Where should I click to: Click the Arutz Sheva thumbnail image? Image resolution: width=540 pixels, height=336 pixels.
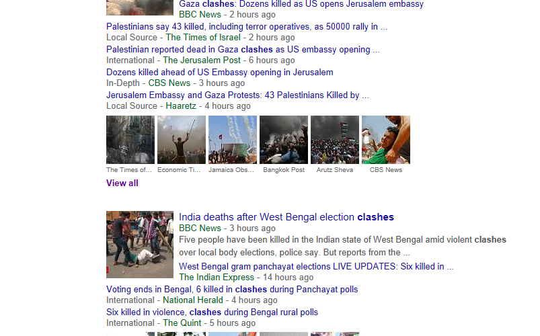pyautogui.click(x=335, y=140)
